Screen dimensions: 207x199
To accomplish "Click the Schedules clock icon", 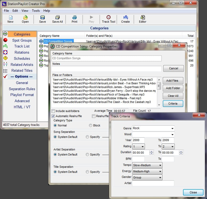I will [x=5, y=58].
